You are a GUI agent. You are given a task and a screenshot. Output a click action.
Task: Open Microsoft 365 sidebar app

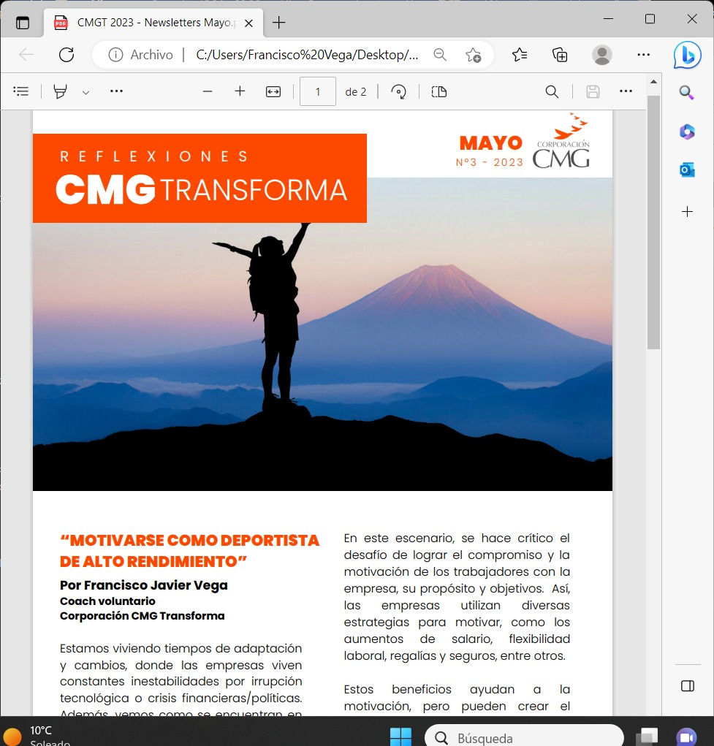[x=687, y=132]
